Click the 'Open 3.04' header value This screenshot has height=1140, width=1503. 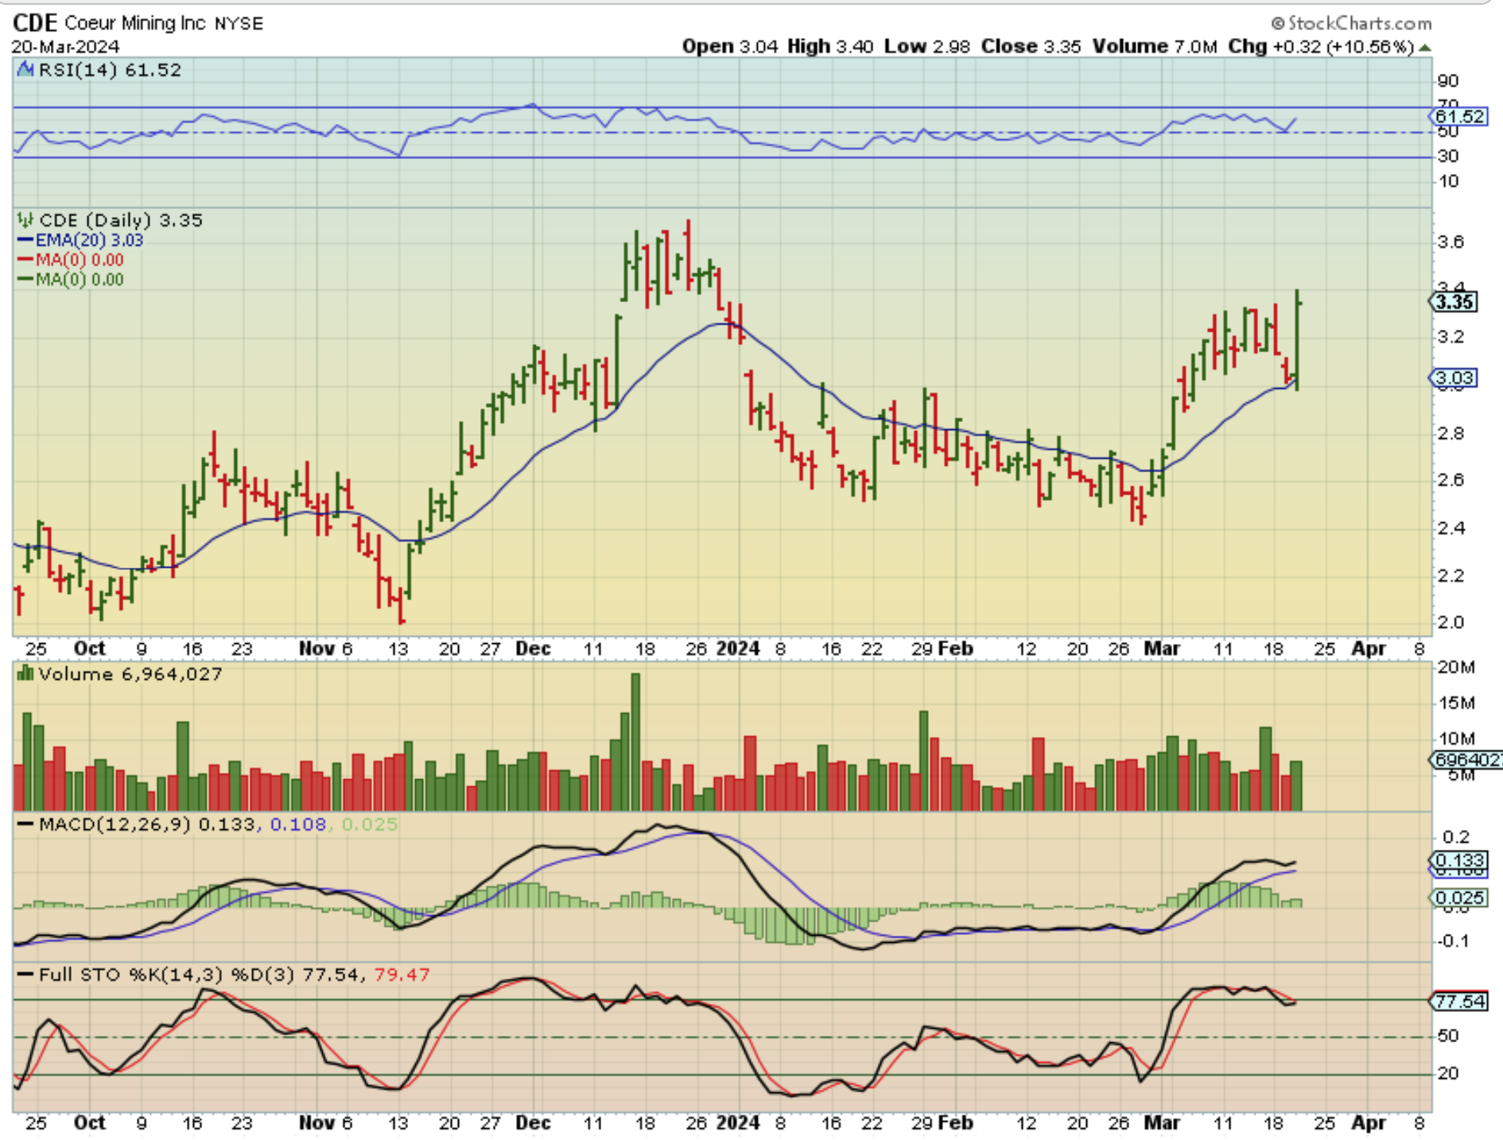[x=730, y=47]
